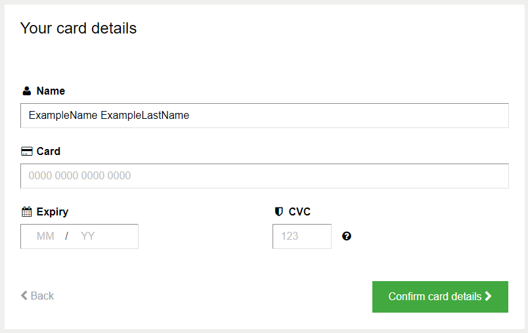Click the Card field label
528x333 pixels.
pyautogui.click(x=48, y=151)
